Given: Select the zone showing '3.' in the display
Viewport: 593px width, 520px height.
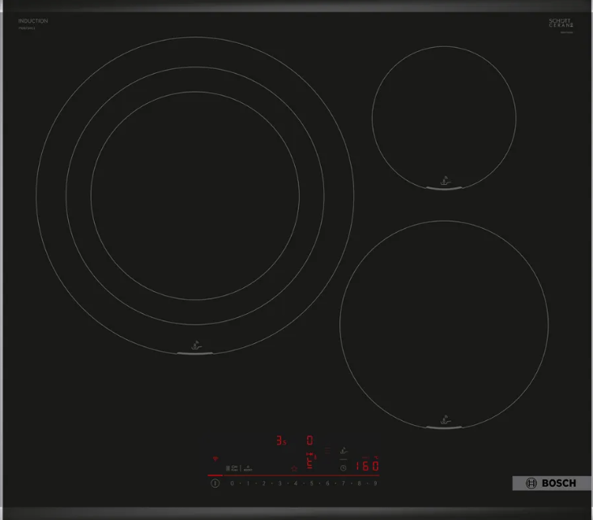Looking at the screenshot, I should tap(281, 441).
